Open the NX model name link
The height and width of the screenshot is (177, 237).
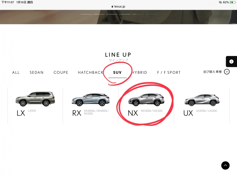tap(133, 113)
